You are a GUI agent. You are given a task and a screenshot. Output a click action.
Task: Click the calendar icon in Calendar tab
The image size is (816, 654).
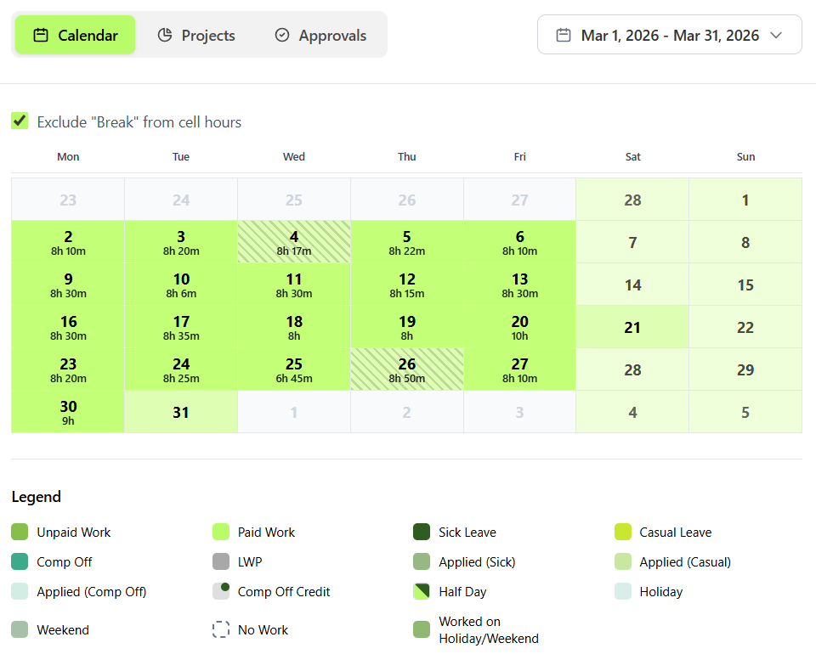point(41,35)
